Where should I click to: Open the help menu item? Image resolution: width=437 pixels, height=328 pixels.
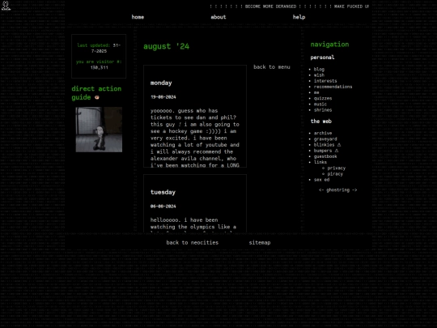tap(299, 17)
